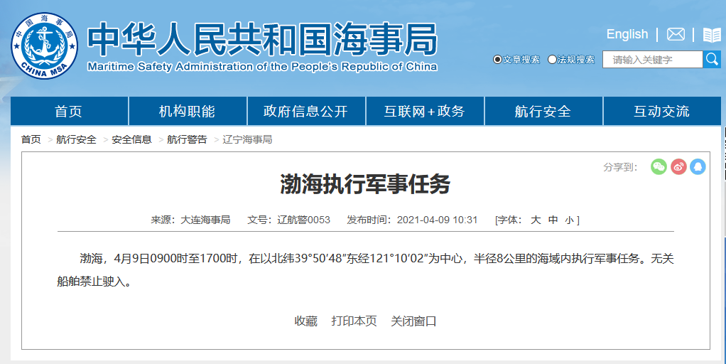Share article via Weibo icon

point(678,167)
